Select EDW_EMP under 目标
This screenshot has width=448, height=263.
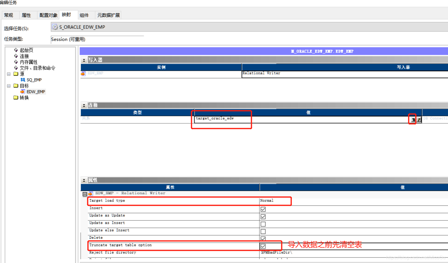[36, 92]
